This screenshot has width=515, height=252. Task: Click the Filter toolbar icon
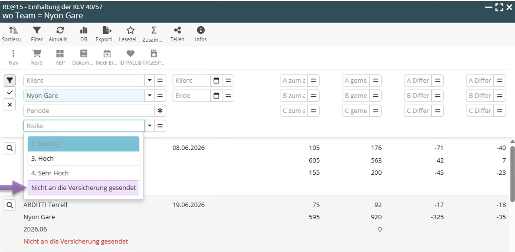(x=37, y=34)
